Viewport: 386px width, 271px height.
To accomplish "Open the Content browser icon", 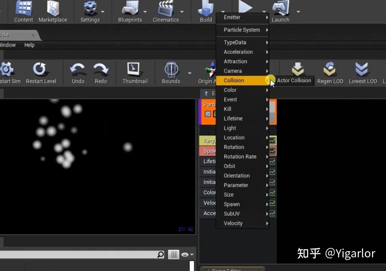I will [x=23, y=9].
